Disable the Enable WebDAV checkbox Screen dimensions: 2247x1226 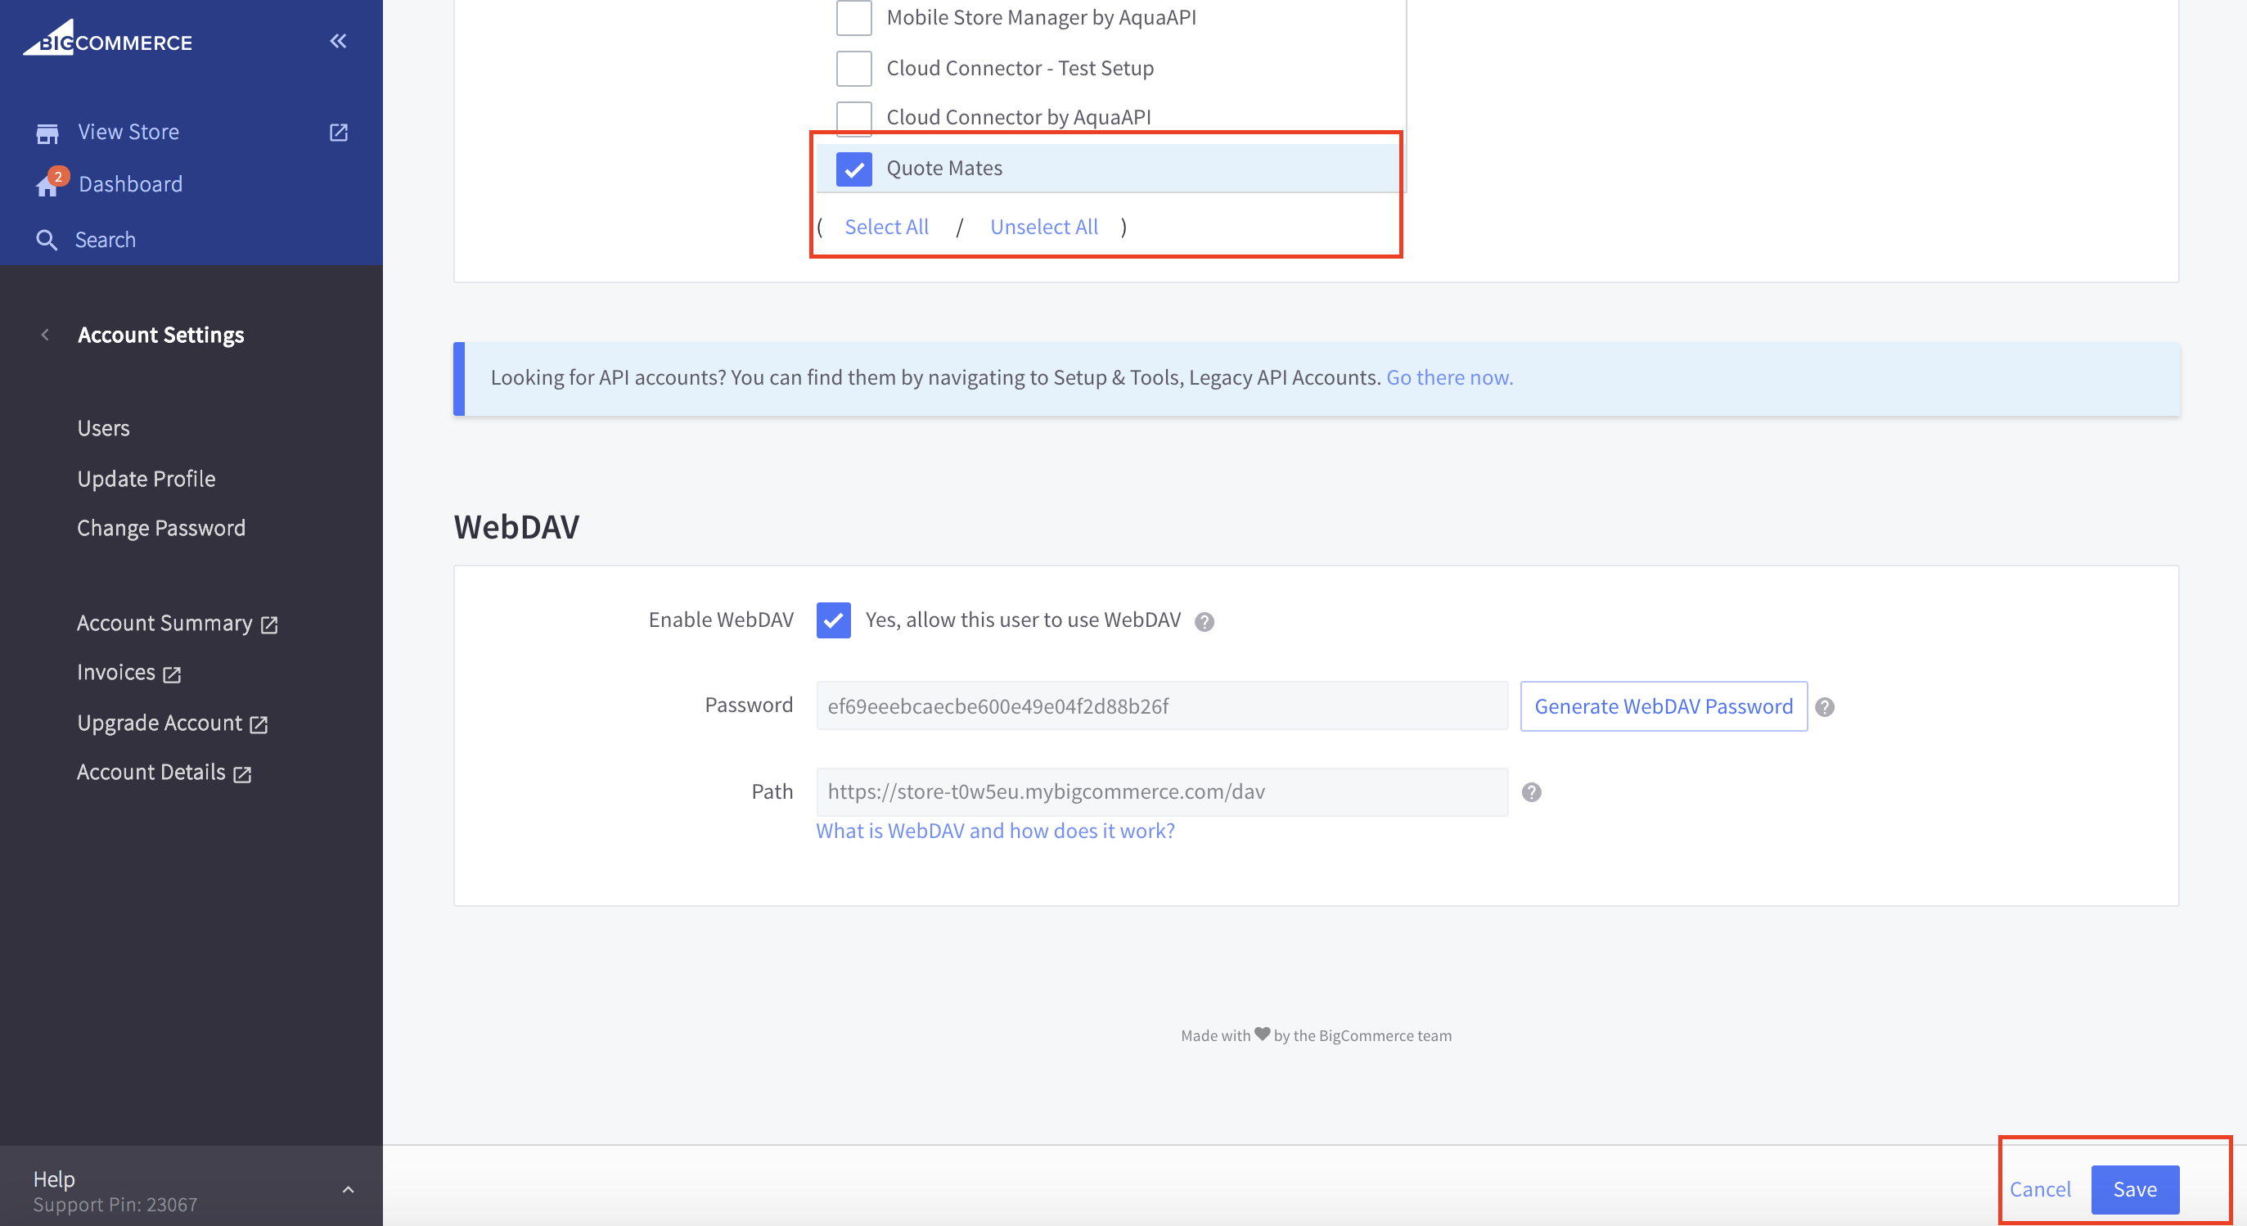point(833,620)
